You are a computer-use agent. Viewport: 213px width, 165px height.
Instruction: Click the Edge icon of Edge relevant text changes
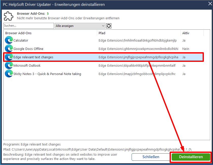point(9,57)
